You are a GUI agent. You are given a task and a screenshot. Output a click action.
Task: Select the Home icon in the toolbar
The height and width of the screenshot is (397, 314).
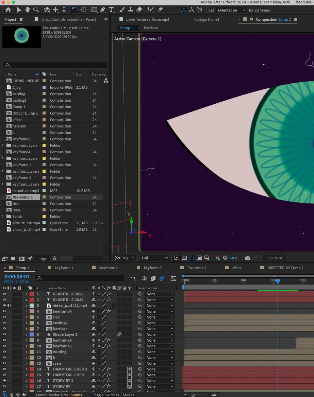click(8, 10)
